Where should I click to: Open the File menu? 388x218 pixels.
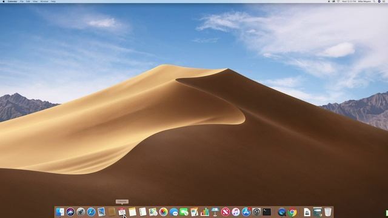22,1
